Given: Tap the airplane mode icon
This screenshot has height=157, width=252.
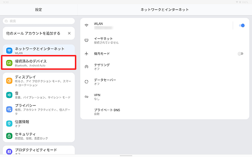Looking at the screenshot, I should point(87,54).
